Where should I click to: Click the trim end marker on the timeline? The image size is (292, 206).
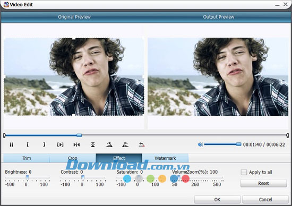[287, 135]
